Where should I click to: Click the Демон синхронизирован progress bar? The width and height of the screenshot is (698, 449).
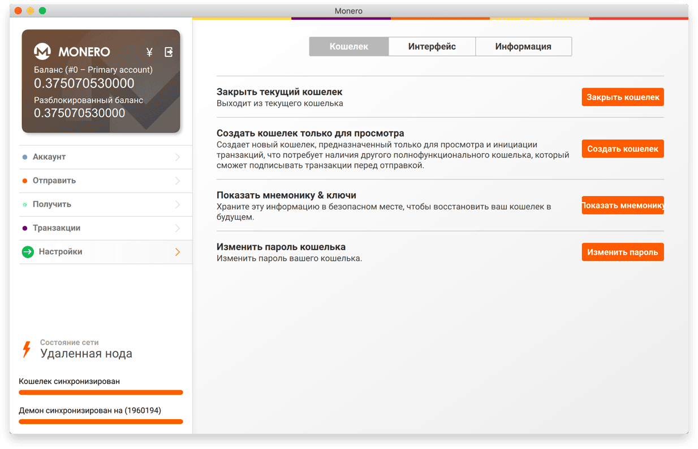tap(101, 422)
